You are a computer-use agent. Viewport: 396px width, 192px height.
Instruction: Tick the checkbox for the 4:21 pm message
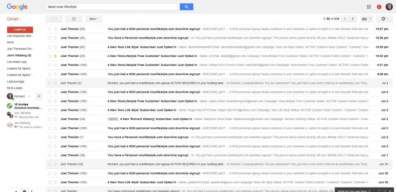pyautogui.click(x=50, y=65)
